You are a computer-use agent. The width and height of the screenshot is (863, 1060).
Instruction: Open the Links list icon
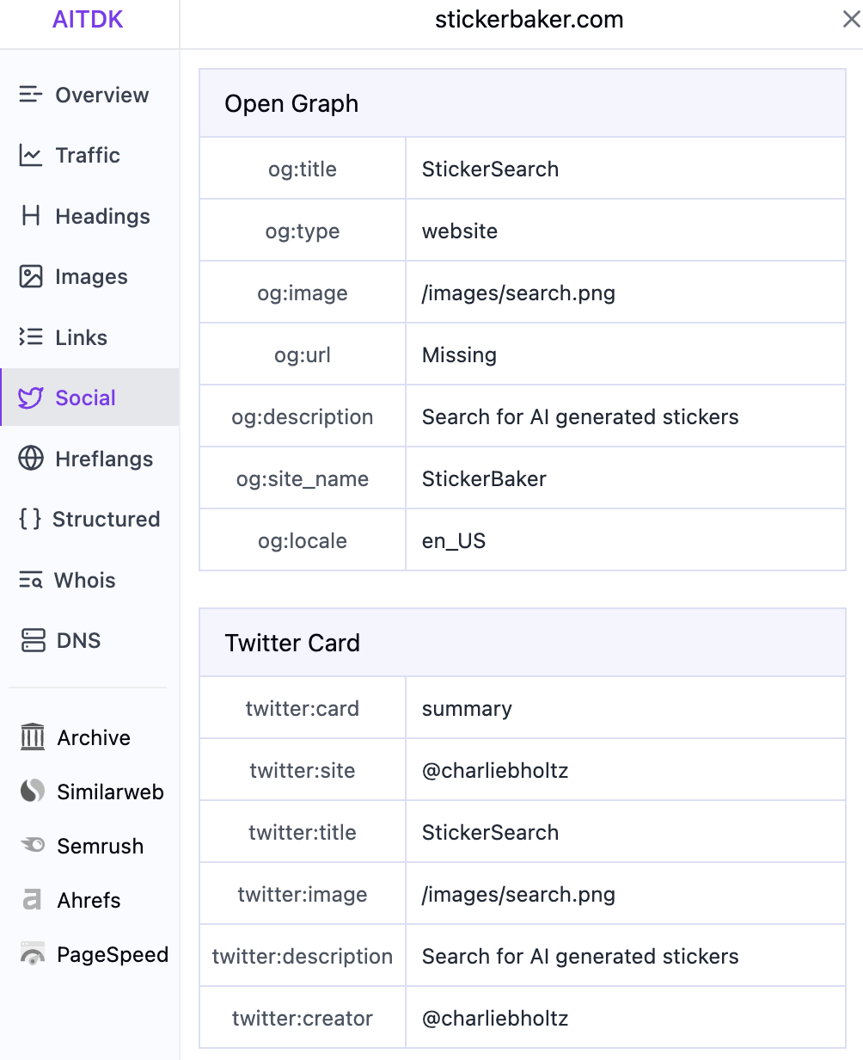point(31,337)
